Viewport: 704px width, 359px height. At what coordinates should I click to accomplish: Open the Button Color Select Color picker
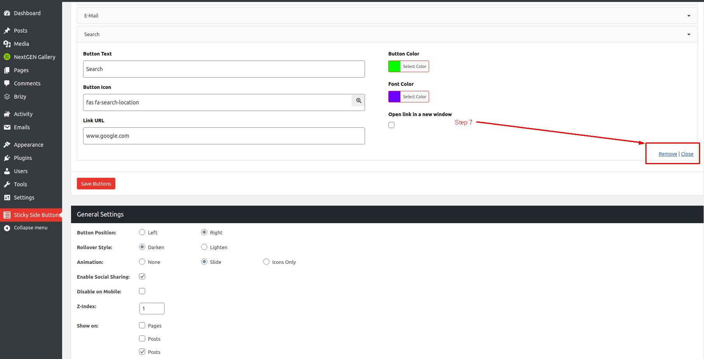tap(414, 66)
